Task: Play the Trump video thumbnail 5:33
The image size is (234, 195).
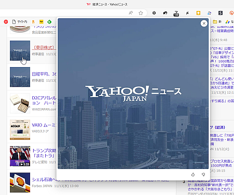Action: tap(20, 156)
